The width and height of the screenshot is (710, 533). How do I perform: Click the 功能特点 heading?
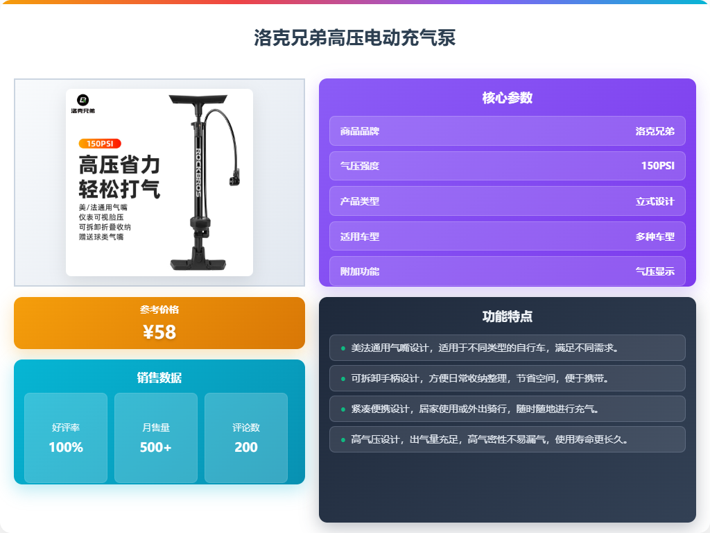tap(507, 316)
